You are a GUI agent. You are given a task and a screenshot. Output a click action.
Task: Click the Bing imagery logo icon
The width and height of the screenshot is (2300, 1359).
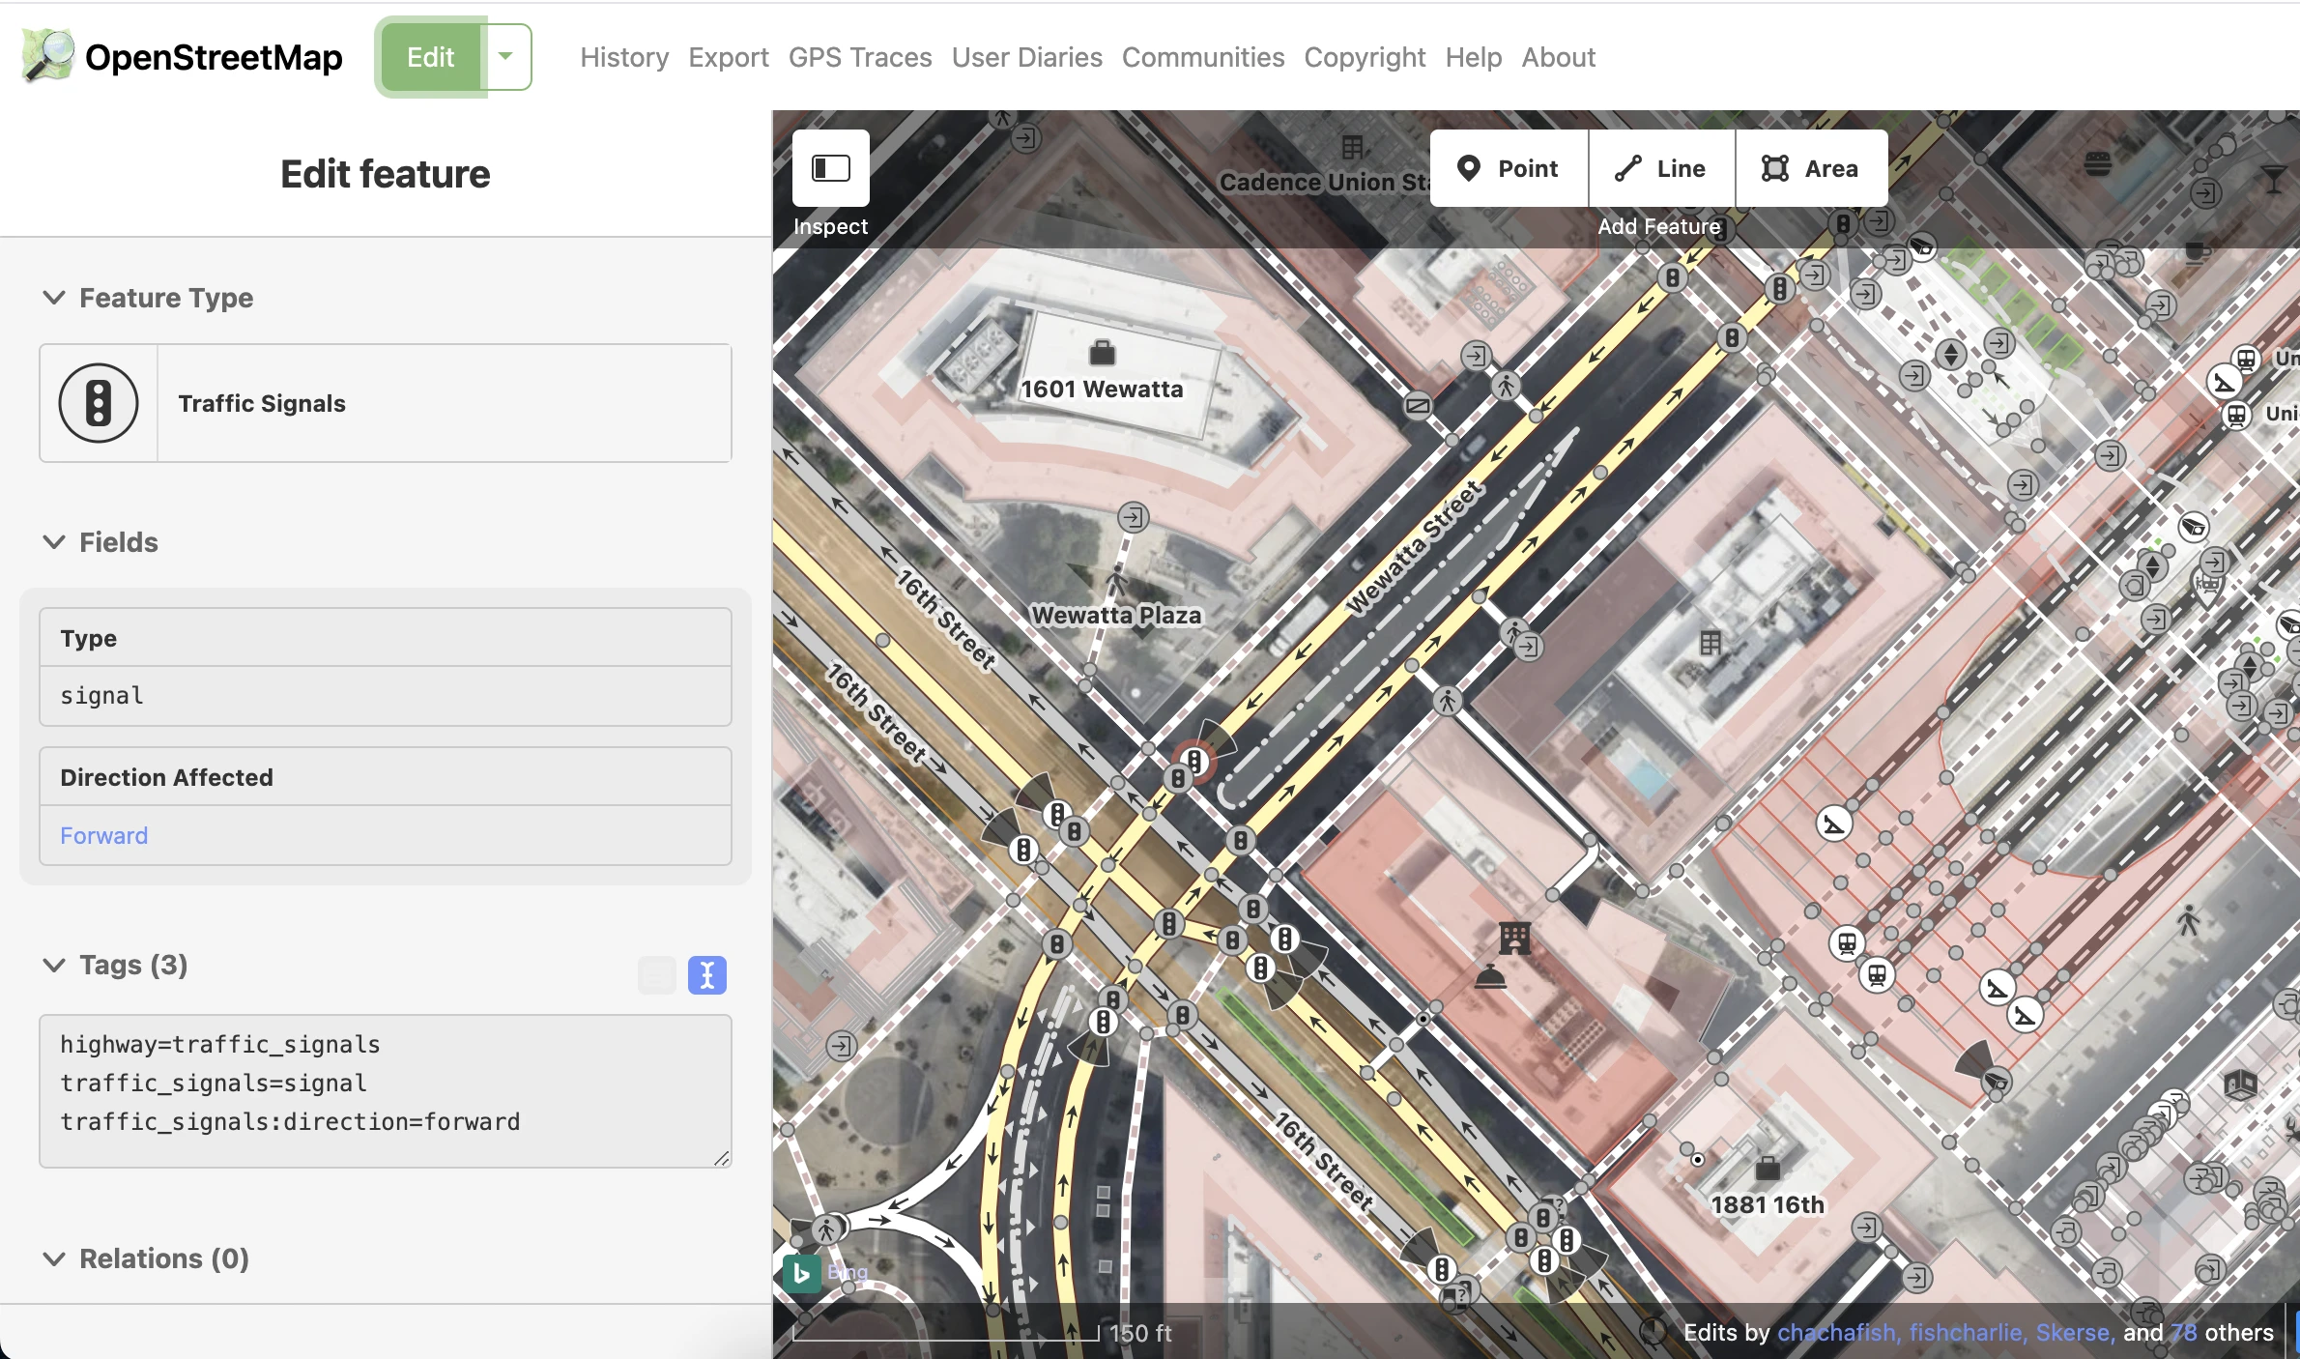coord(802,1273)
